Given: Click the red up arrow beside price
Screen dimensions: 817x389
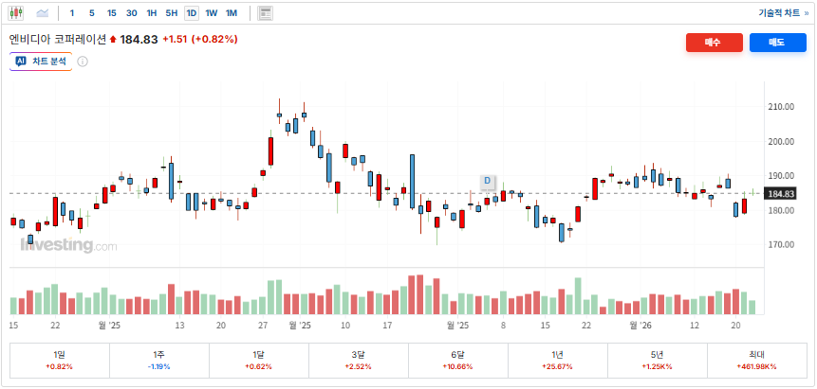Looking at the screenshot, I should coord(113,40).
